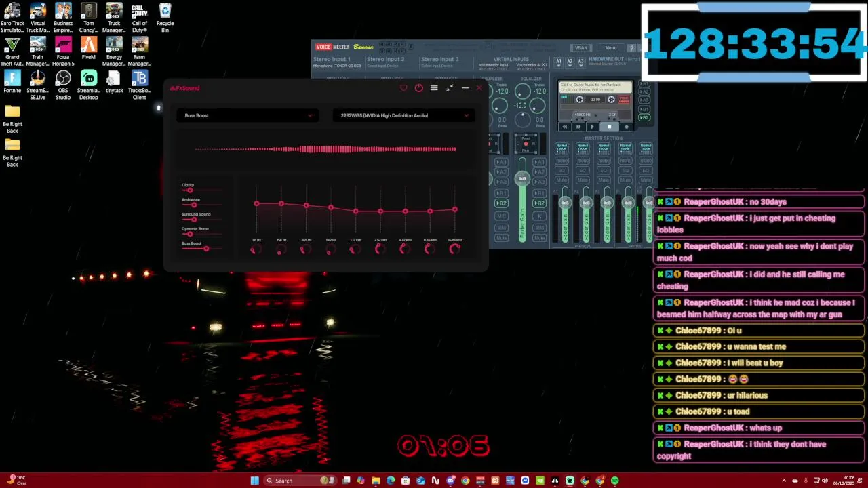
Task: Click the FxSound Bass Boost slider handle
Action: pyautogui.click(x=206, y=249)
